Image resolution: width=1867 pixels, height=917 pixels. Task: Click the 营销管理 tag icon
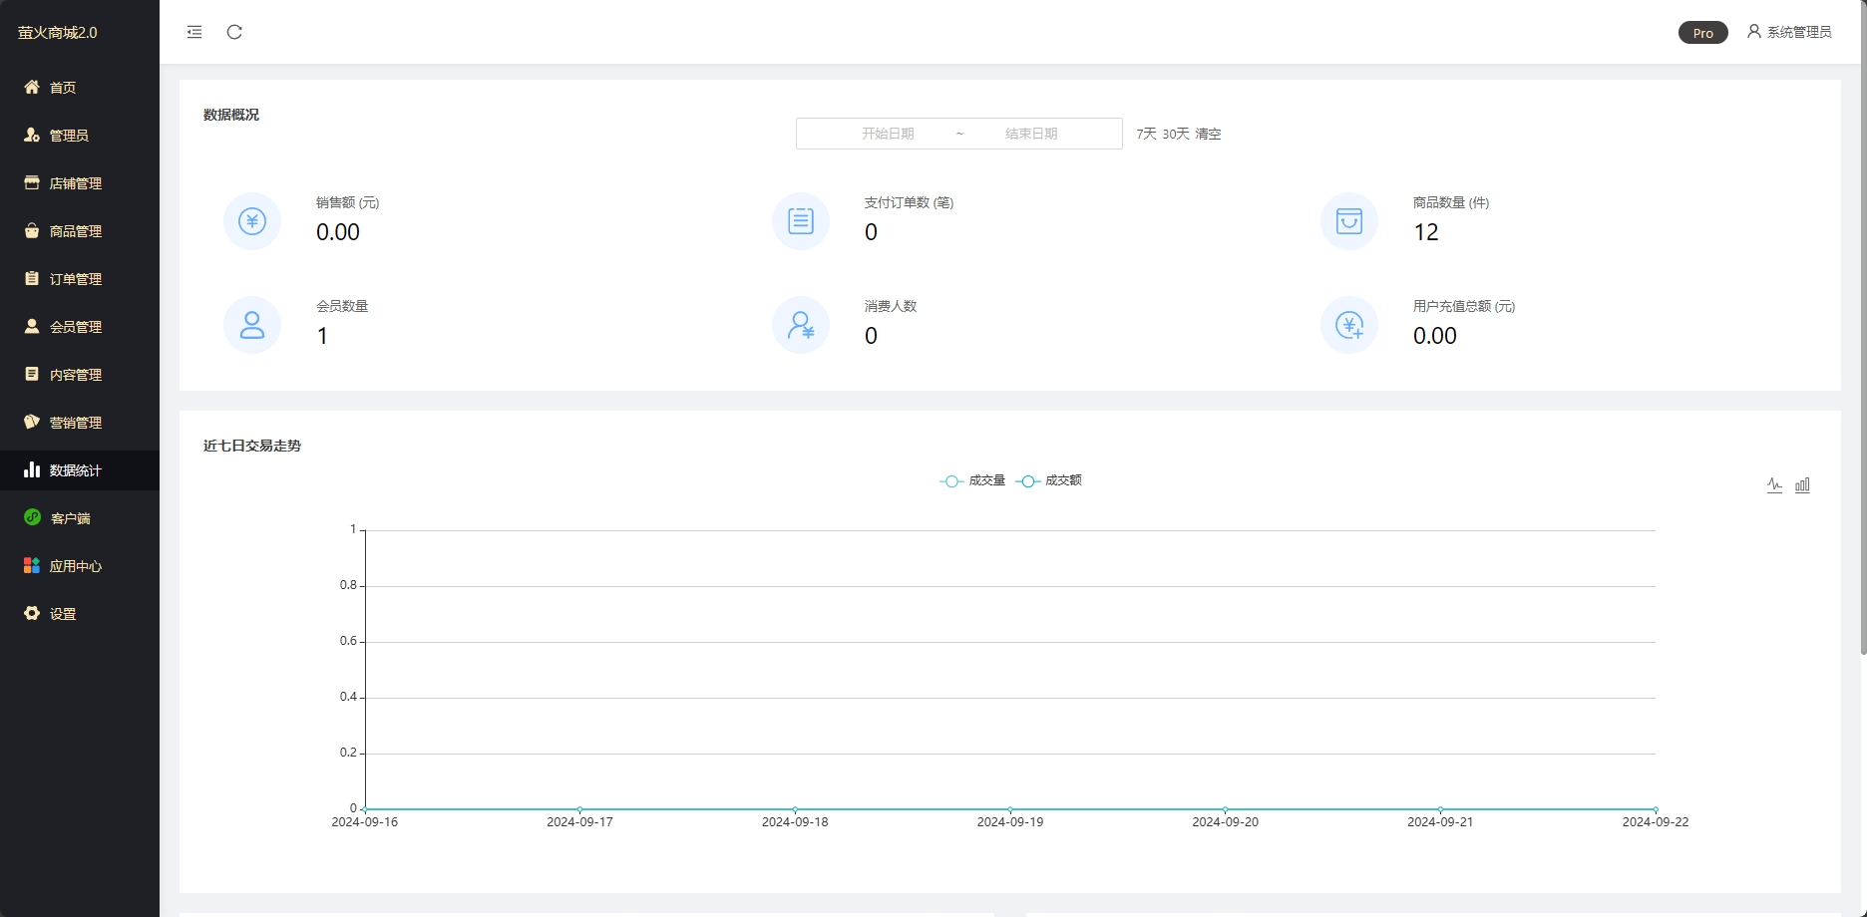coord(32,422)
